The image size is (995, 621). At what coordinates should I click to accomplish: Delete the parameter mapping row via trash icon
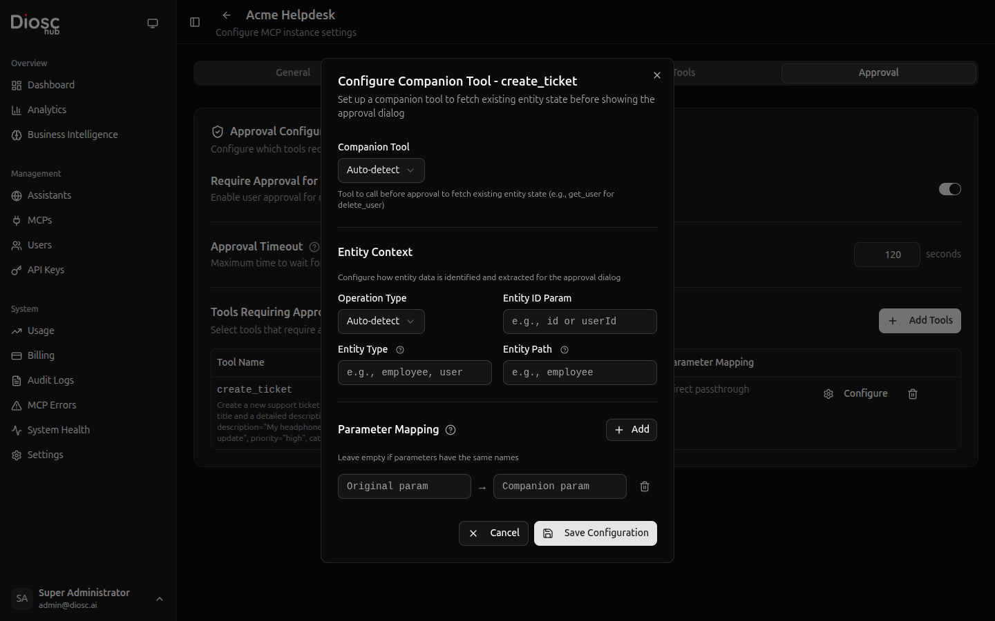click(x=645, y=486)
